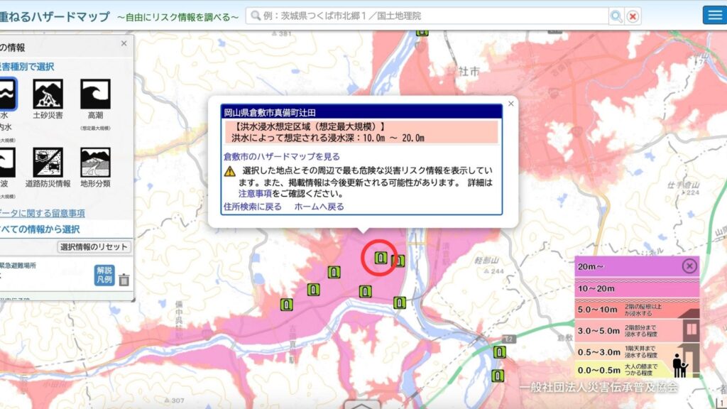727x409 pixels.
Task: Toggle the 洪水 flood layer icon
Action: [x=6, y=94]
